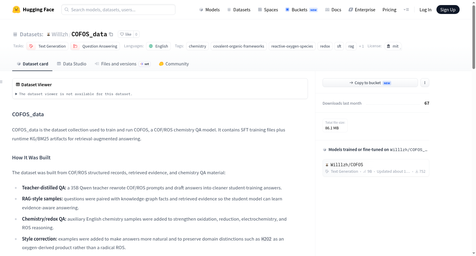
Task: Click the reactive-oxygen-species tag
Action: pyautogui.click(x=292, y=46)
